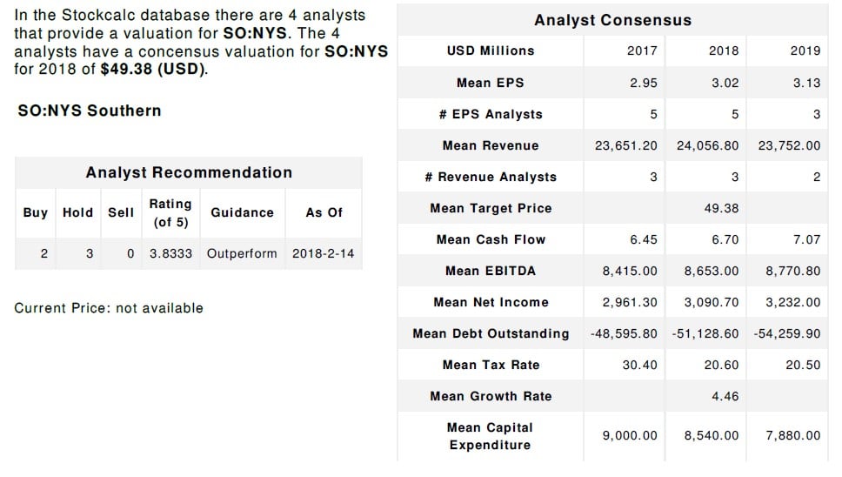
Task: Click the Outperform guidance cell
Action: [242, 254]
